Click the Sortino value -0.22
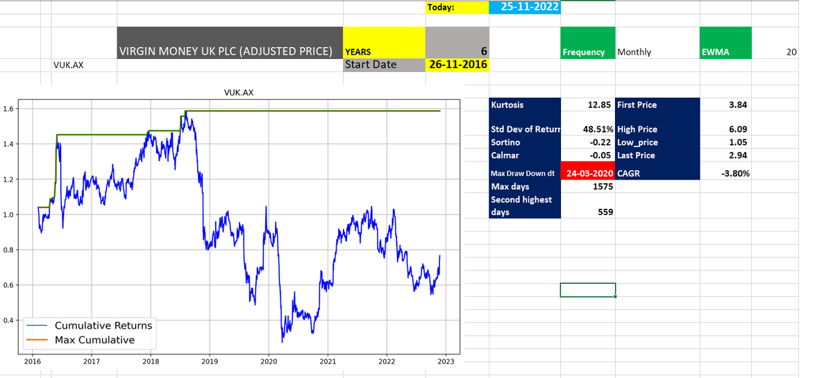 click(x=588, y=142)
